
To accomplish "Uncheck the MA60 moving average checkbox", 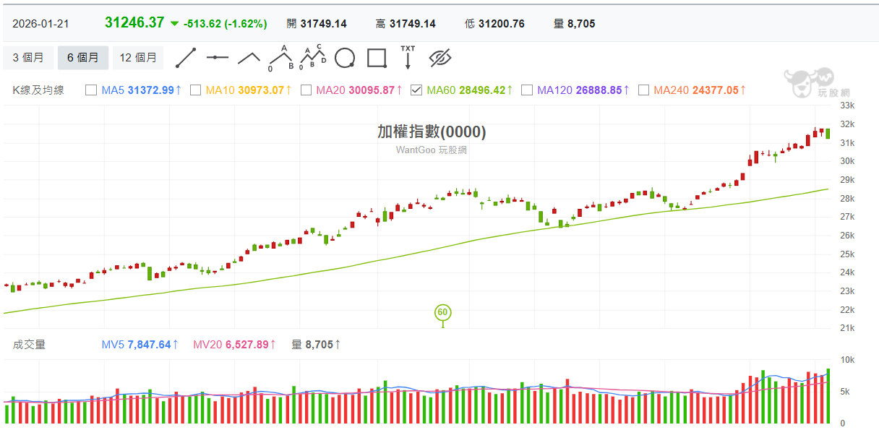I will pyautogui.click(x=416, y=90).
